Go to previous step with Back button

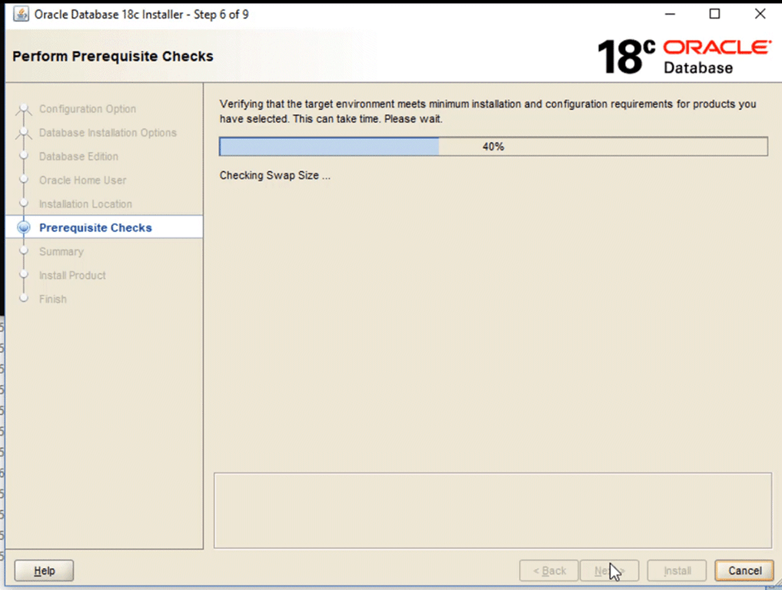[549, 571]
